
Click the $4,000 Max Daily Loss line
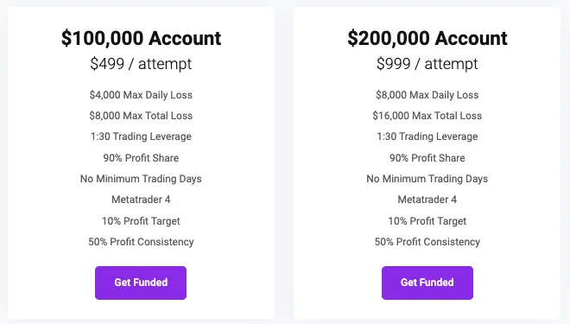pos(141,95)
